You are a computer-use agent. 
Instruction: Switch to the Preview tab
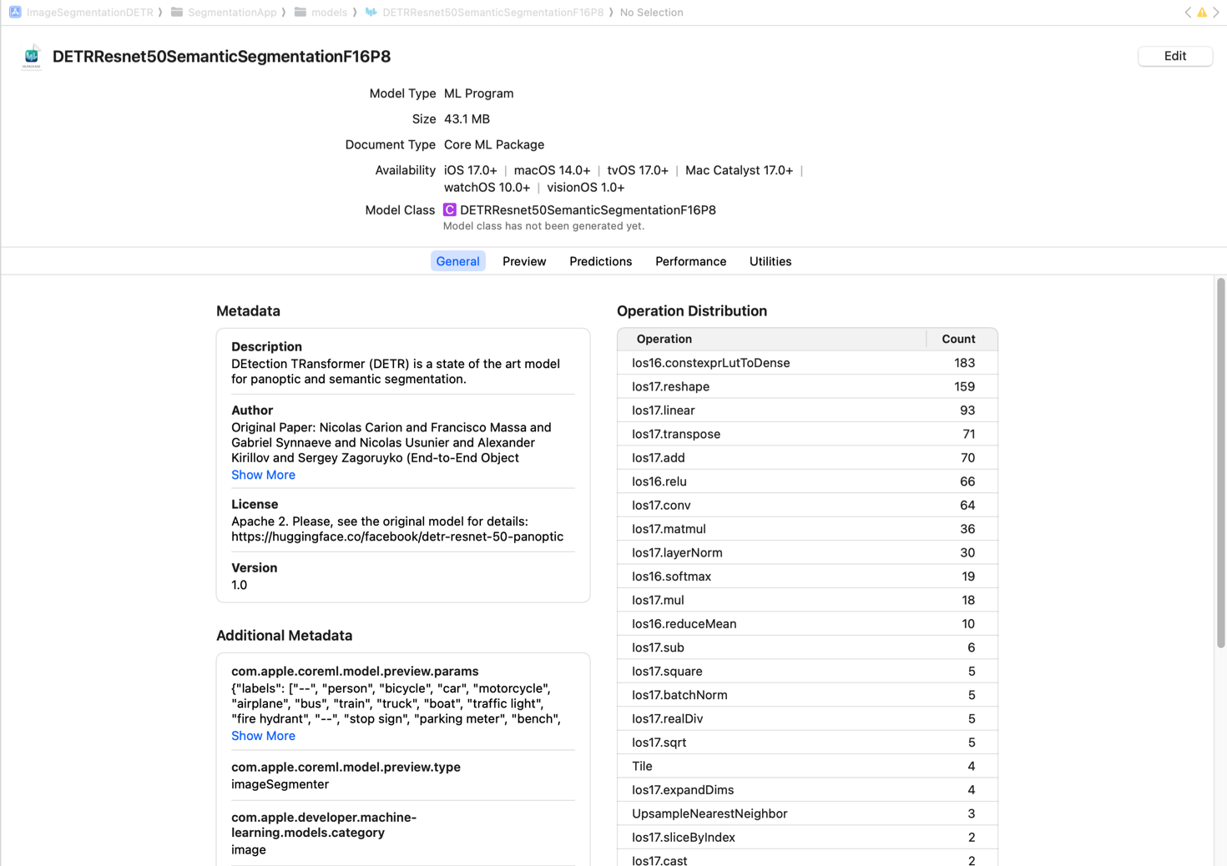523,261
